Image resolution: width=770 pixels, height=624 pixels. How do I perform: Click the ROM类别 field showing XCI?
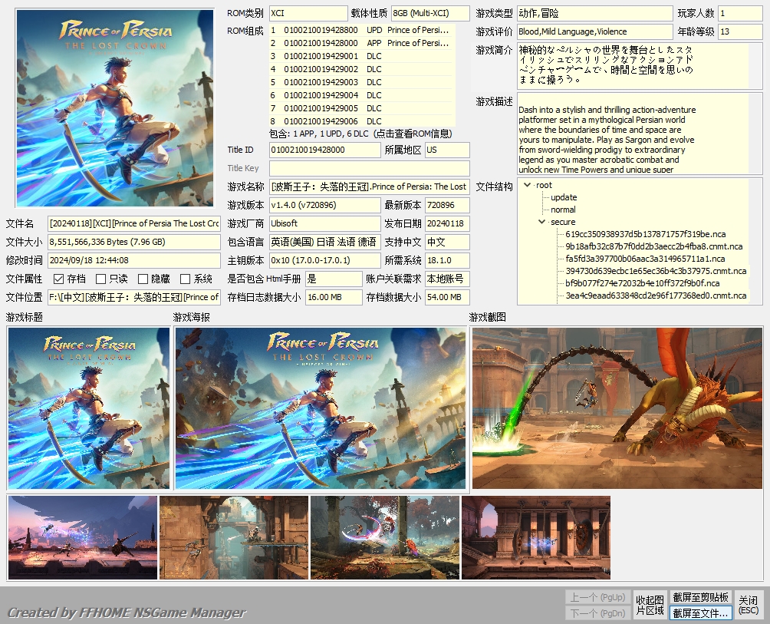click(308, 13)
